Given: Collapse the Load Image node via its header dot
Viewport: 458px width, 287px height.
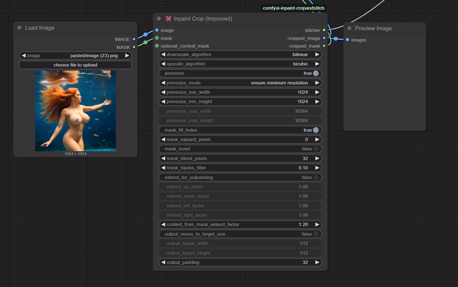Looking at the screenshot, I should tap(19, 28).
